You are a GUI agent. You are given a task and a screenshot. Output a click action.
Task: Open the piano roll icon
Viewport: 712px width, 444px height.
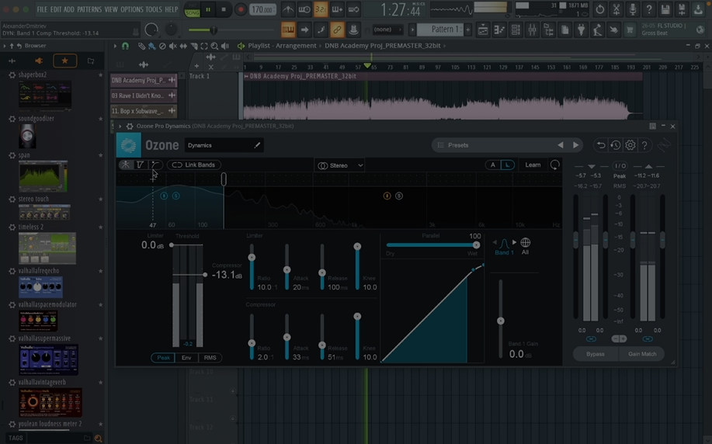coord(499,30)
